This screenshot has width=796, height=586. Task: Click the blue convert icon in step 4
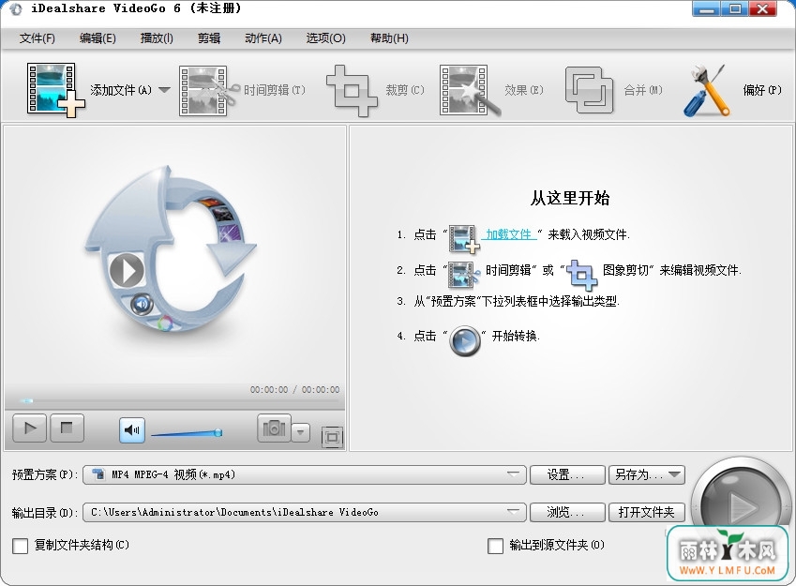click(x=465, y=340)
